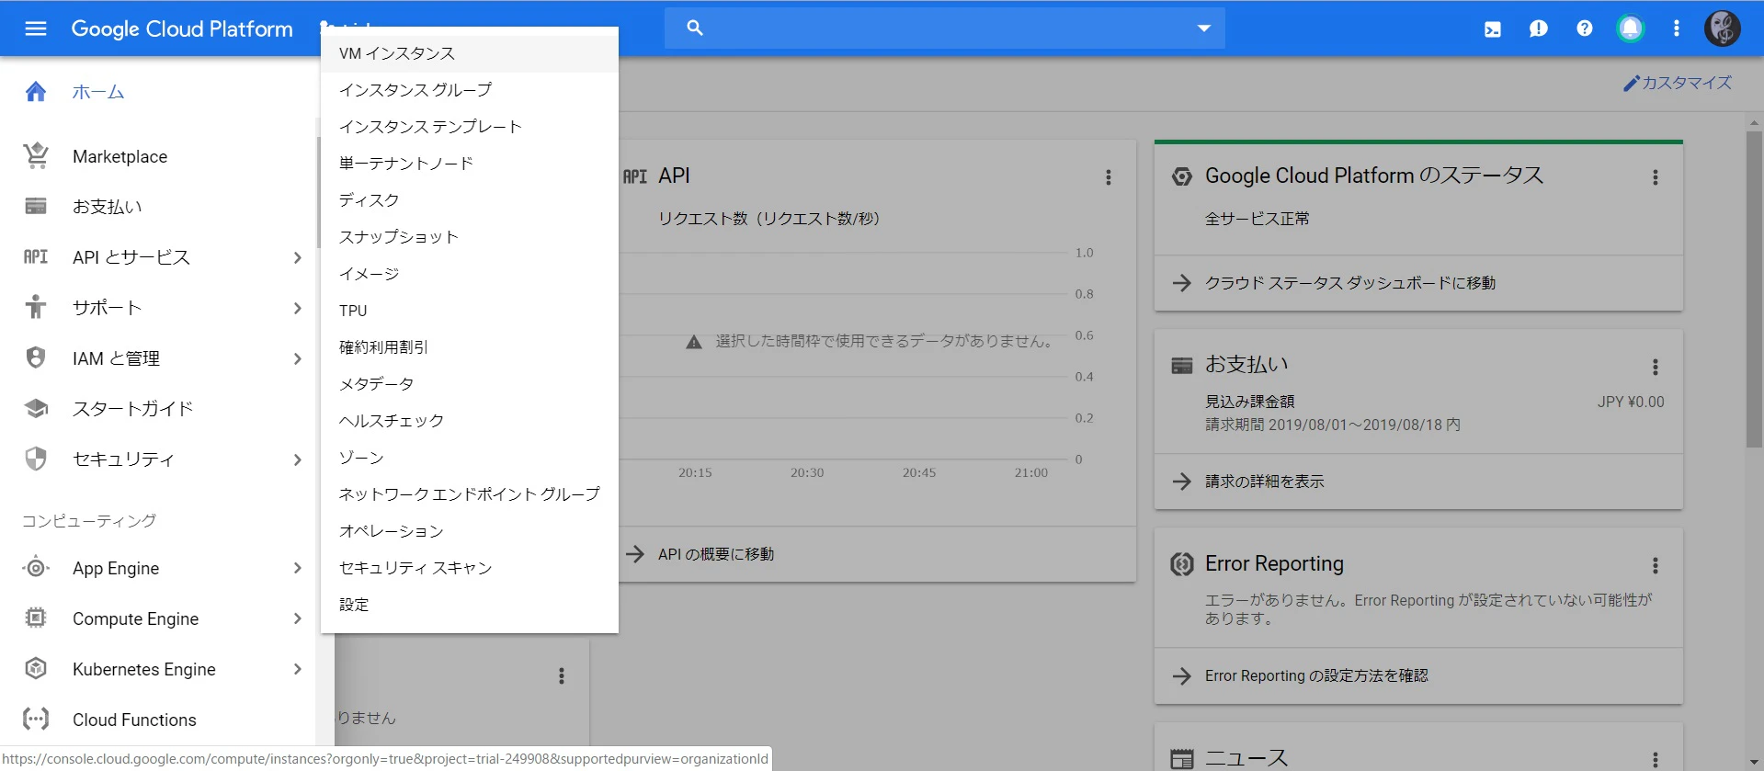The width and height of the screenshot is (1764, 771).
Task: Open billing card options menu
Action: 1656,368
